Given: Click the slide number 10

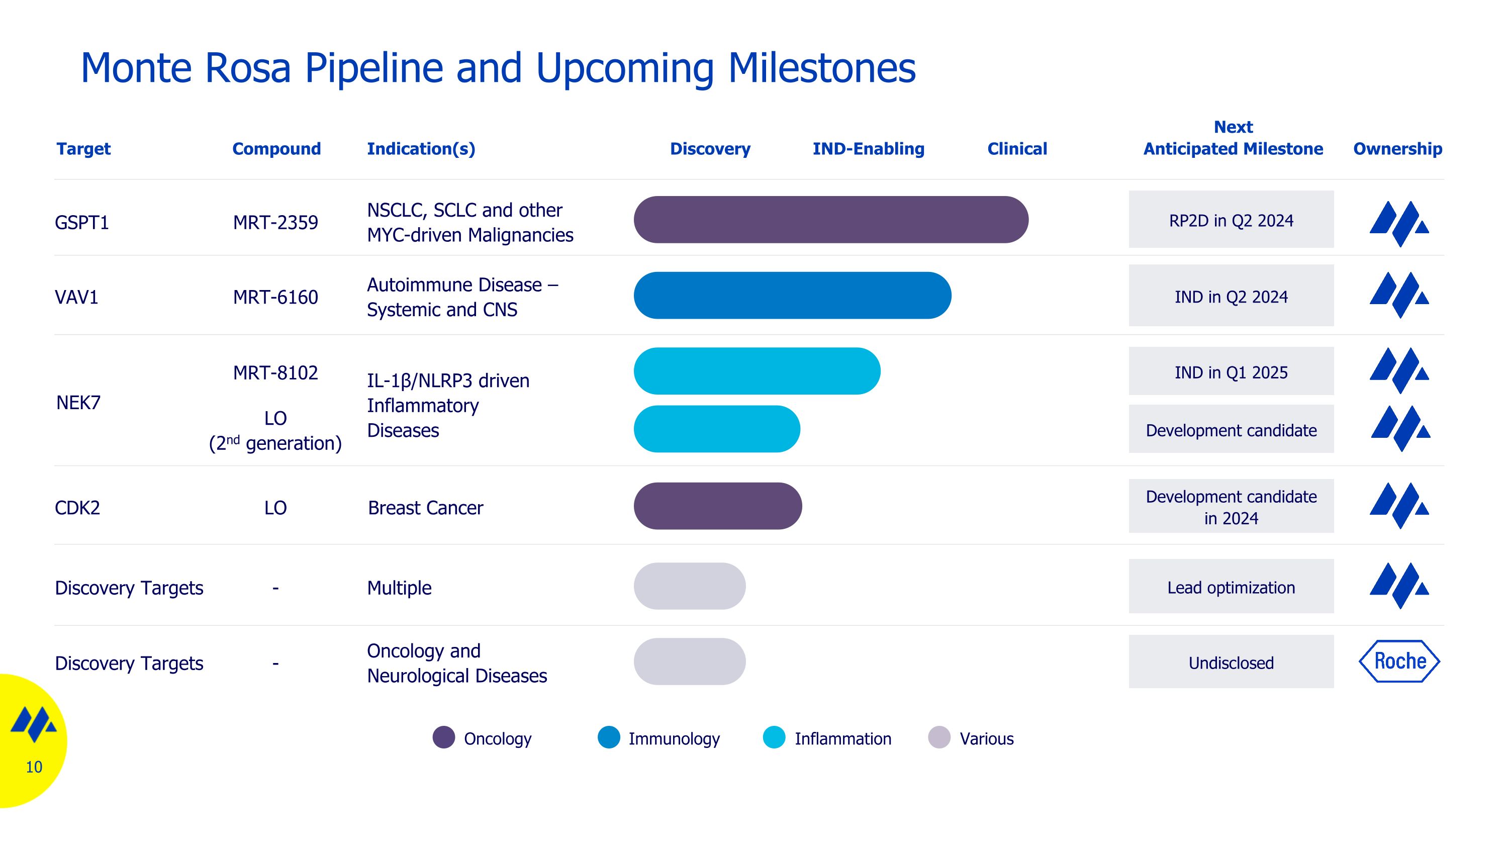Looking at the screenshot, I should pyautogui.click(x=34, y=767).
